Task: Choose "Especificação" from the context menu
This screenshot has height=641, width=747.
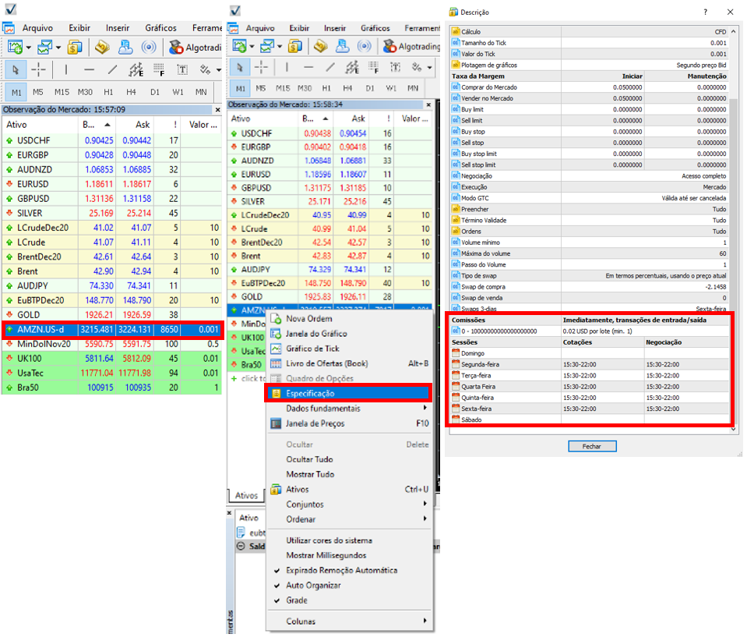Action: pyautogui.click(x=349, y=394)
